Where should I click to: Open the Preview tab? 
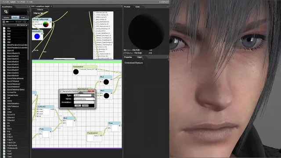(127, 7)
